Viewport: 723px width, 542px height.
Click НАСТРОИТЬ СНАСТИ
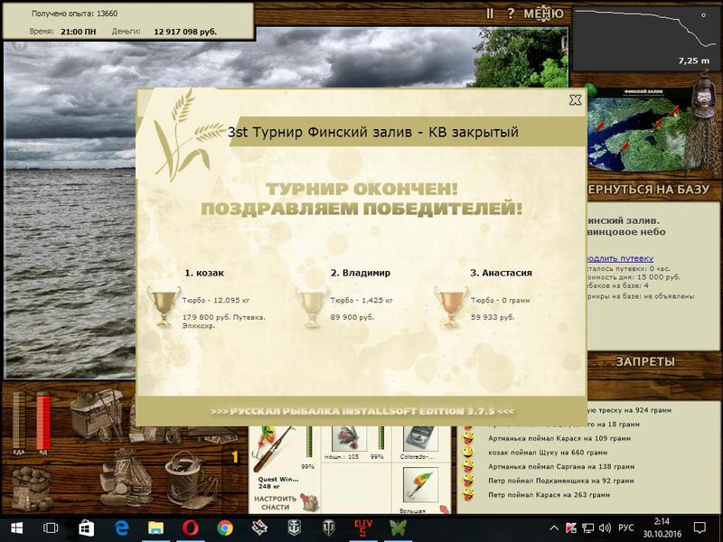(x=276, y=503)
